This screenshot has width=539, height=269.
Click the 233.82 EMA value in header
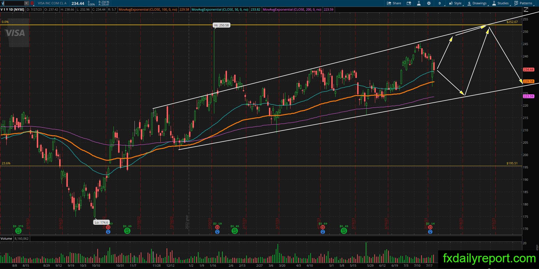[x=255, y=9]
